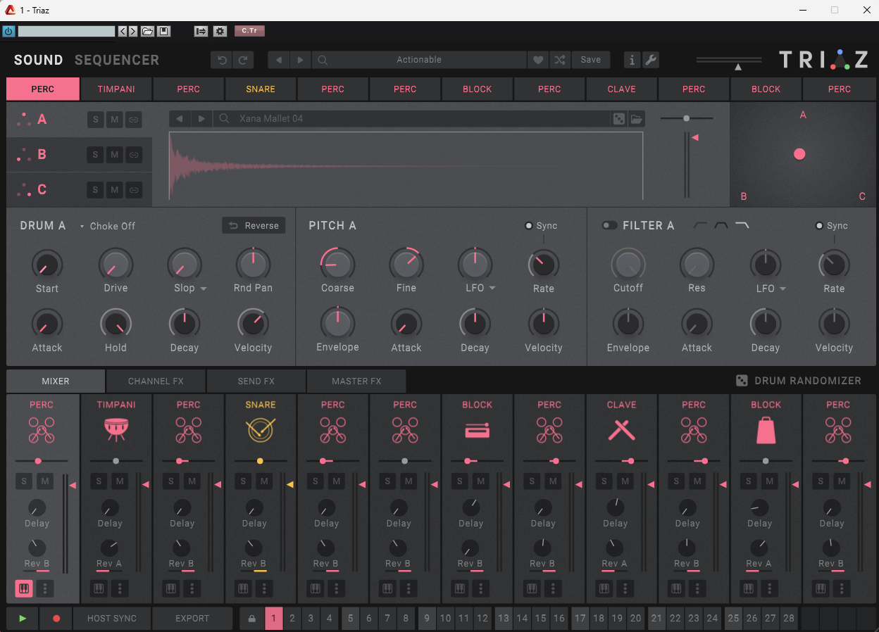Click the record button
879x632 pixels.
(x=56, y=619)
